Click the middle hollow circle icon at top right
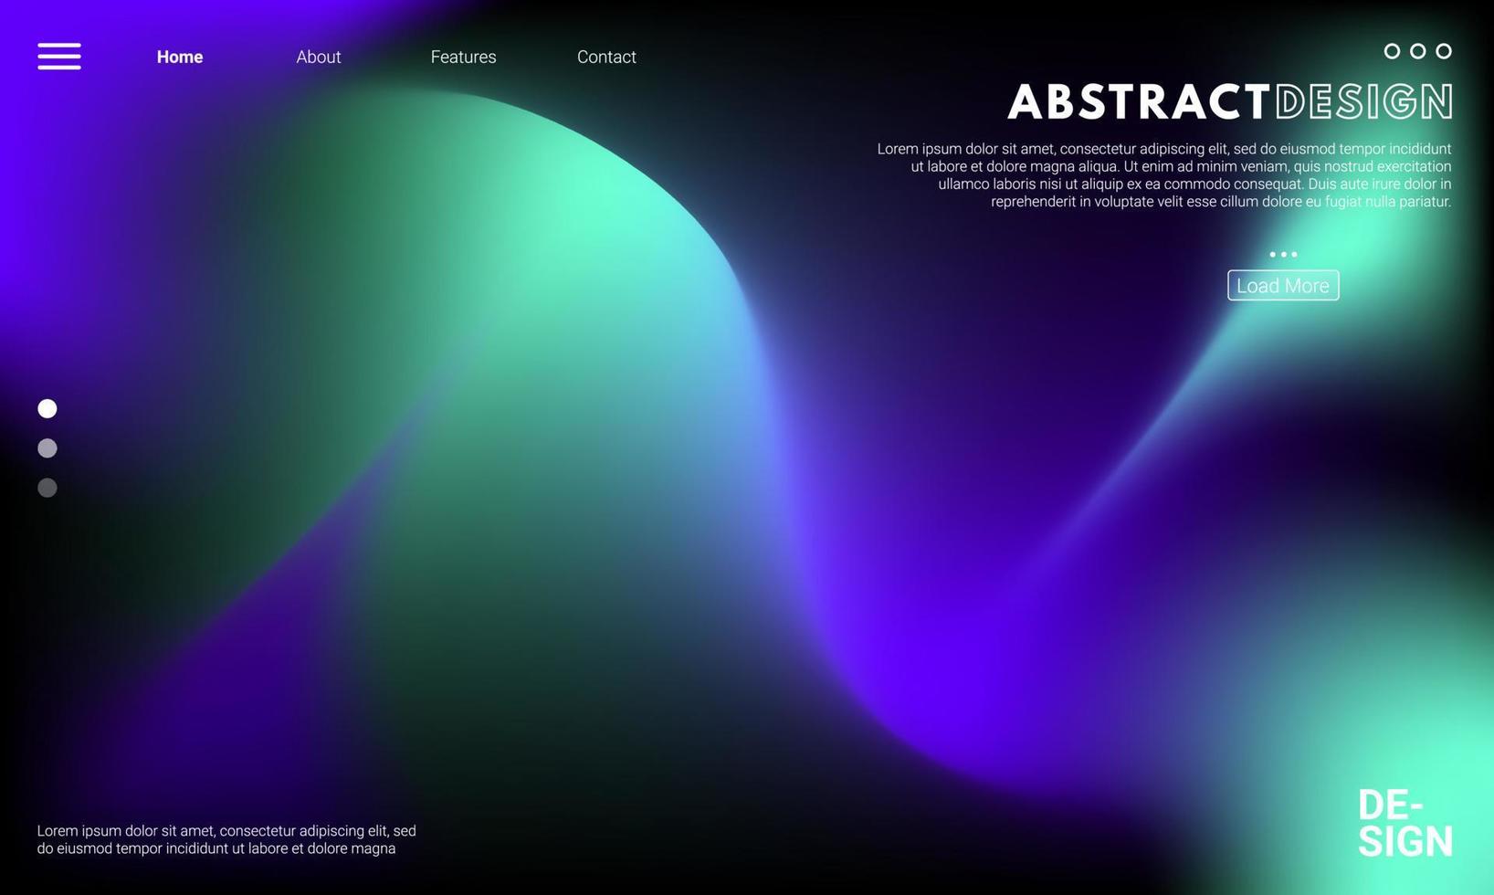 coord(1417,51)
